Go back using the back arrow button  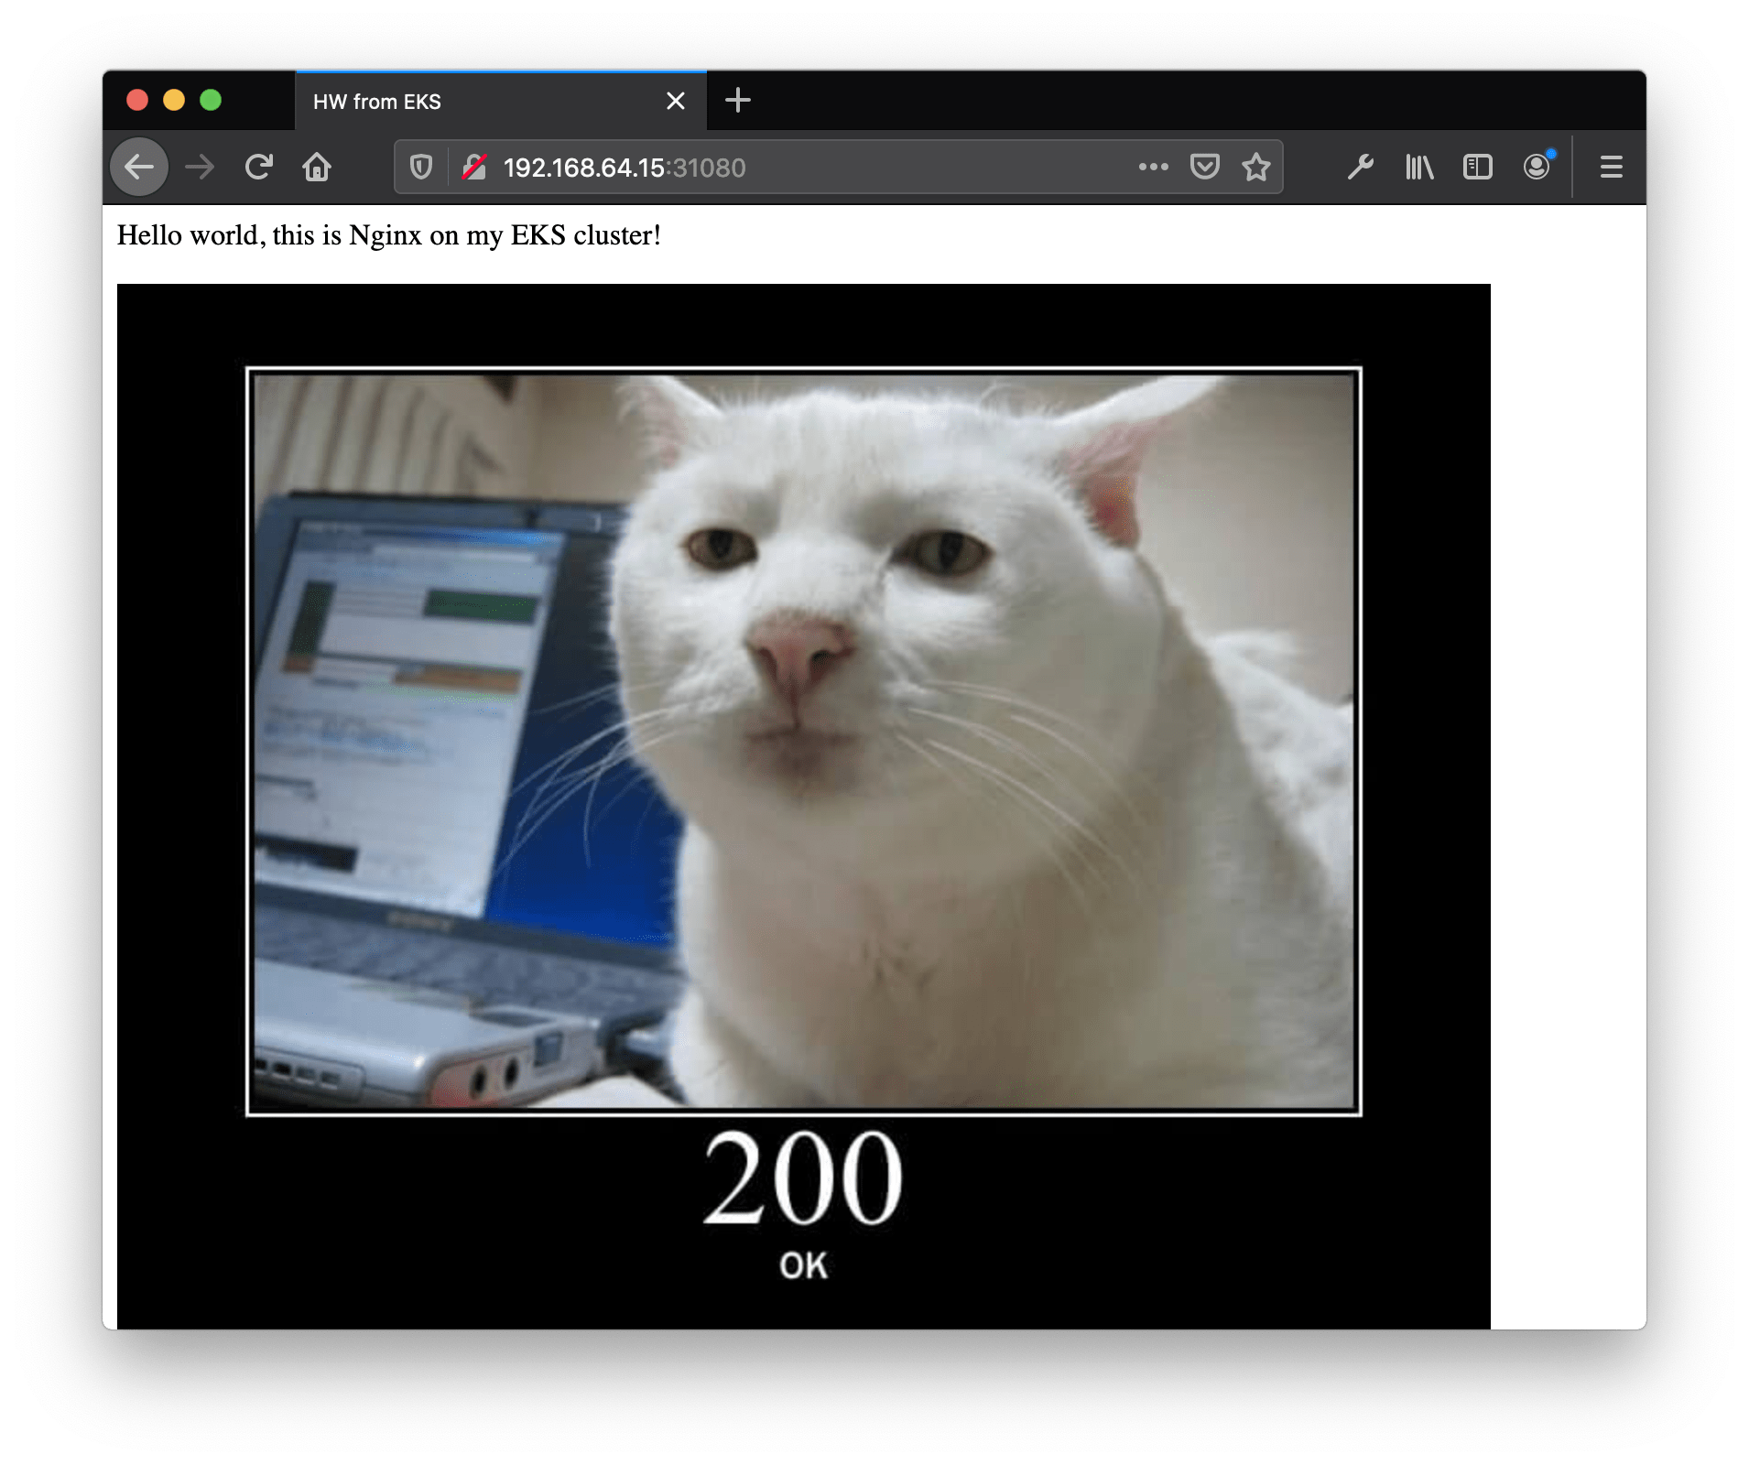[139, 167]
